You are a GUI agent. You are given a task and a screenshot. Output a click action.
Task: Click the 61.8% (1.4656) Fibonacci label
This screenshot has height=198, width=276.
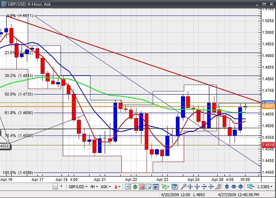pos(19,113)
